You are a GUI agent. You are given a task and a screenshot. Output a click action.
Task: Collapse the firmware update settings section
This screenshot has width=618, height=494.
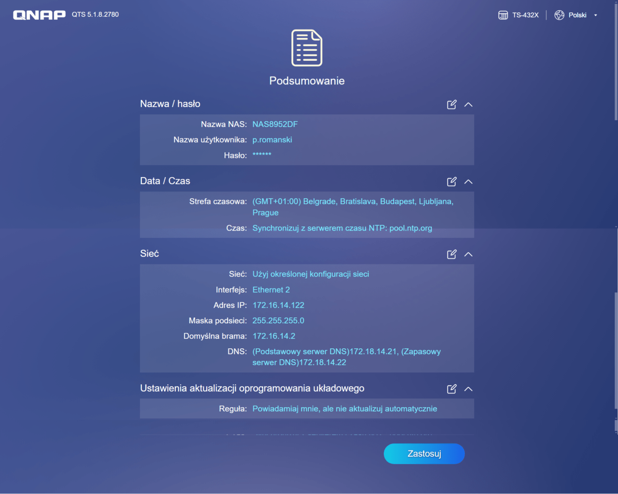468,389
